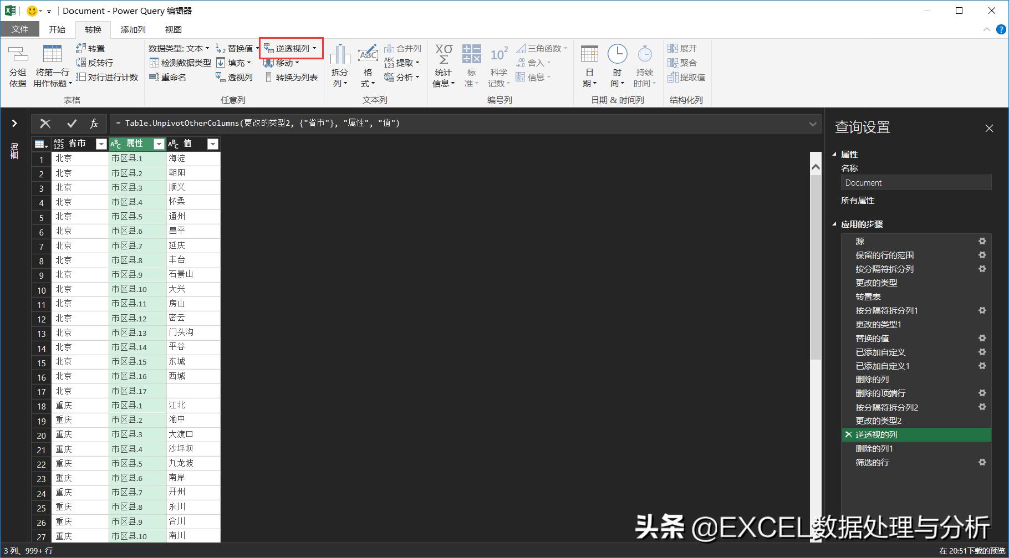Image resolution: width=1009 pixels, height=558 pixels.
Task: Open the 文件 menu
Action: tap(20, 29)
